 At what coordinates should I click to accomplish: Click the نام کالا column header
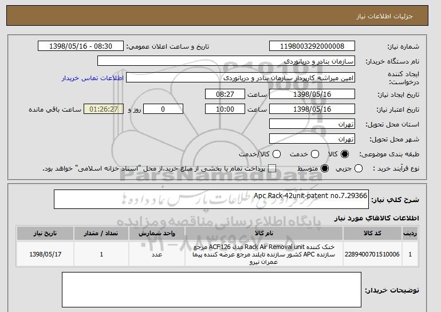pos(264,234)
